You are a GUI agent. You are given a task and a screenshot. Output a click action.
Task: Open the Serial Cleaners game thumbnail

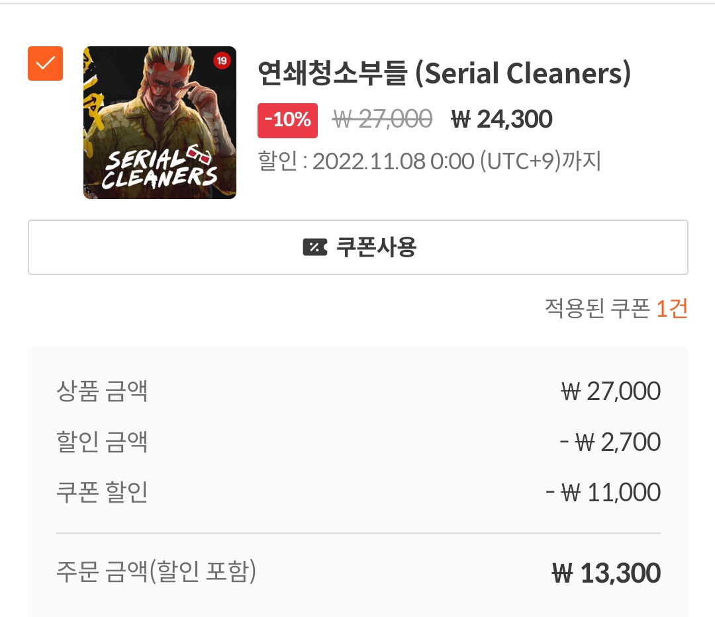(160, 123)
